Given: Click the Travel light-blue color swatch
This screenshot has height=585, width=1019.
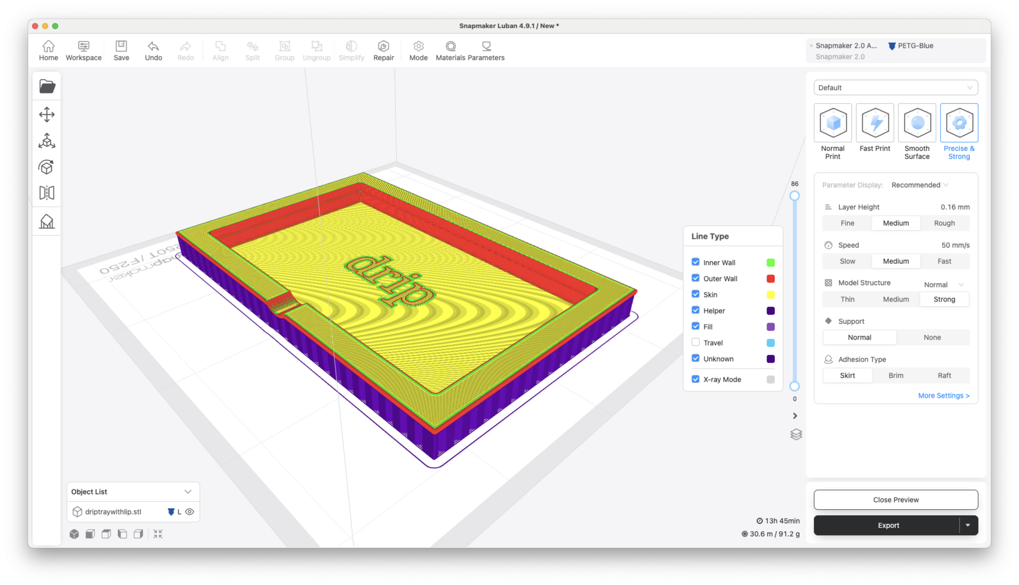Looking at the screenshot, I should pyautogui.click(x=770, y=343).
